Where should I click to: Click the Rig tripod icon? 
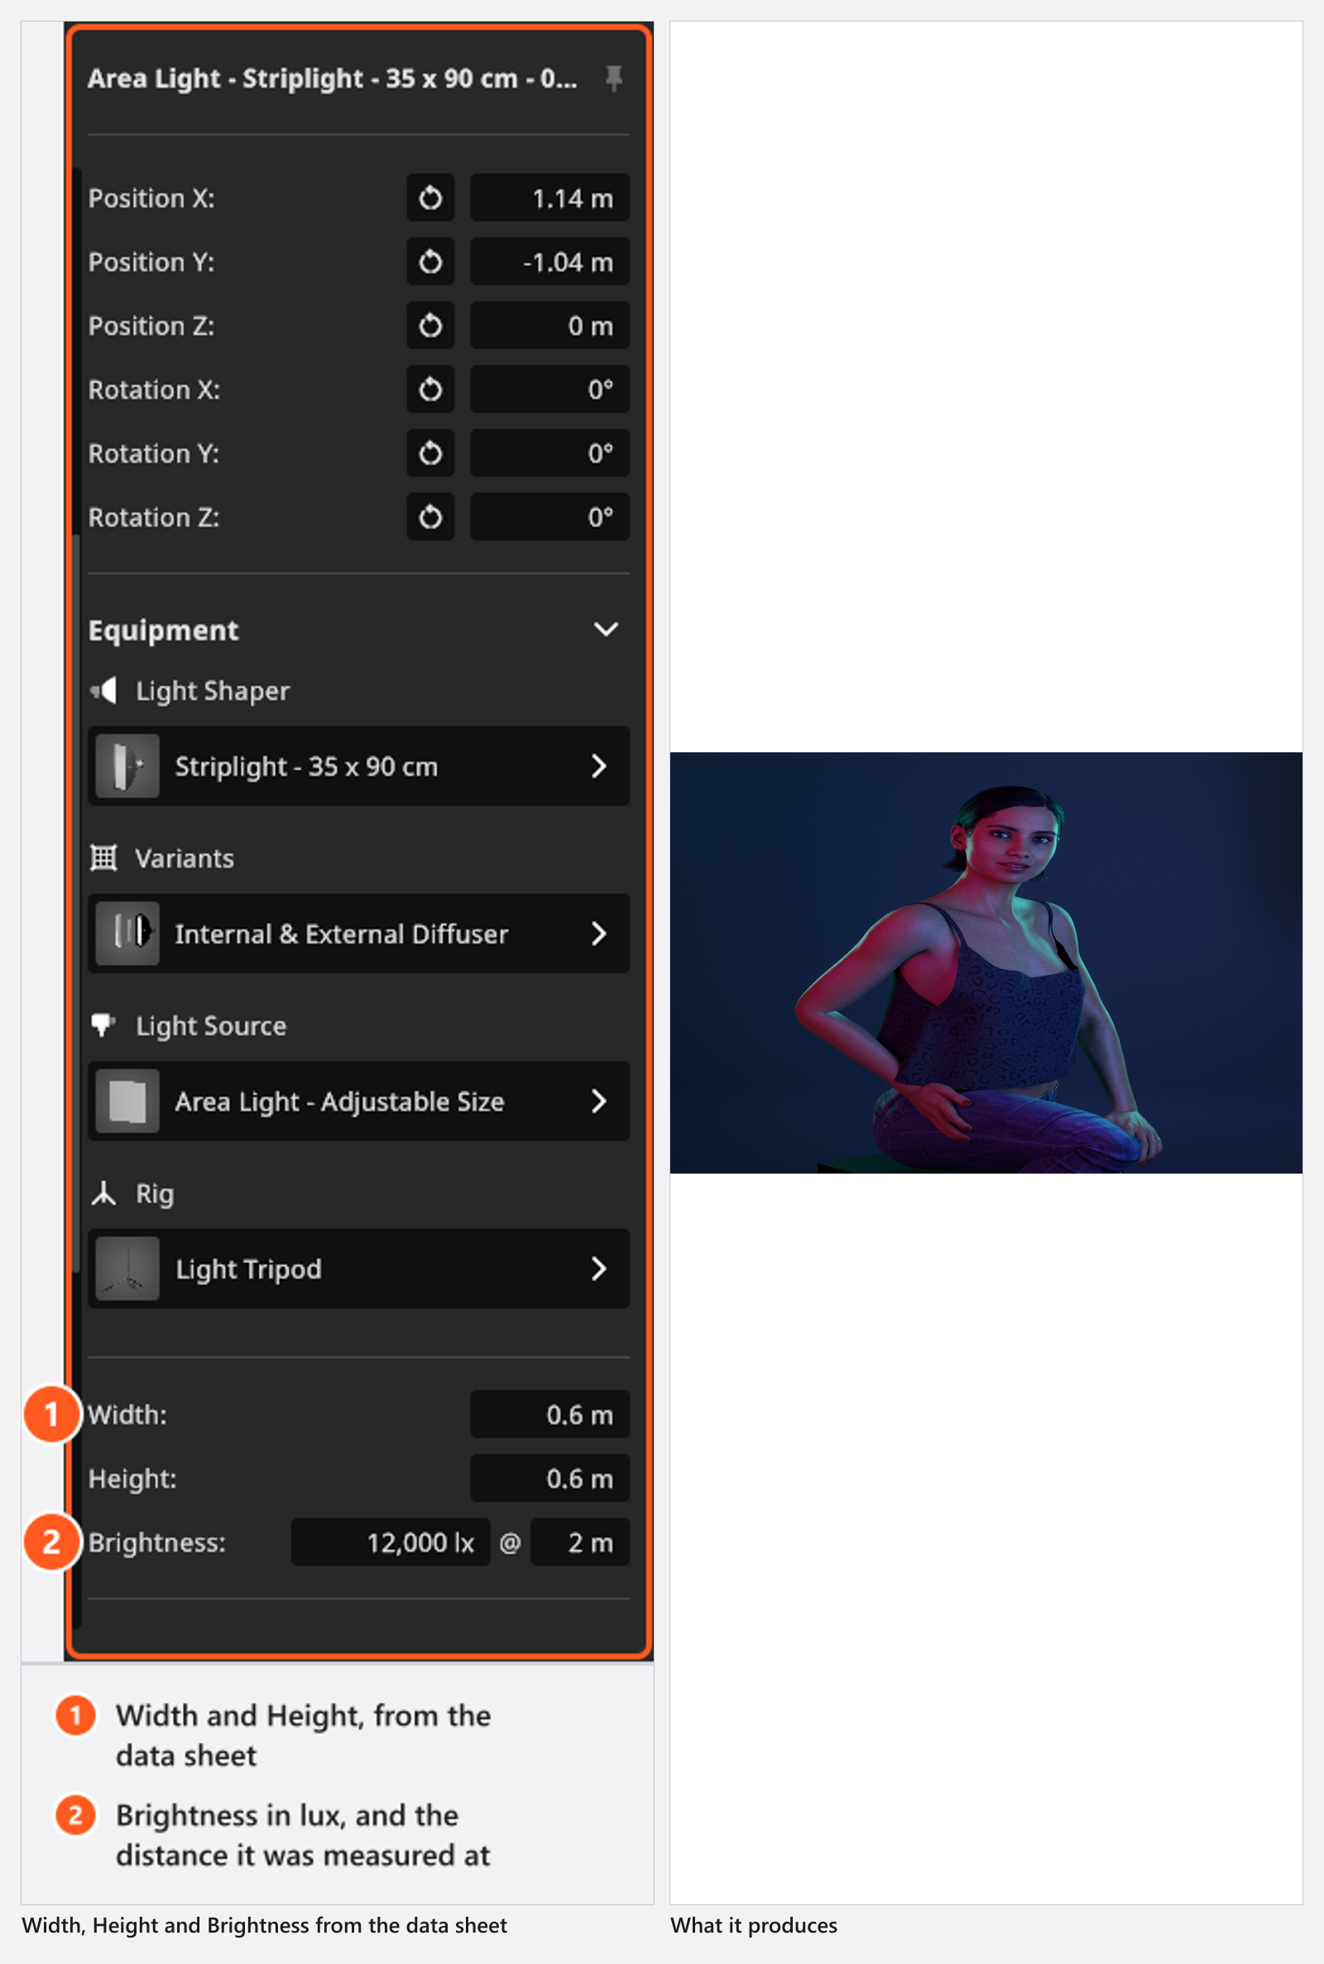[x=104, y=1194]
